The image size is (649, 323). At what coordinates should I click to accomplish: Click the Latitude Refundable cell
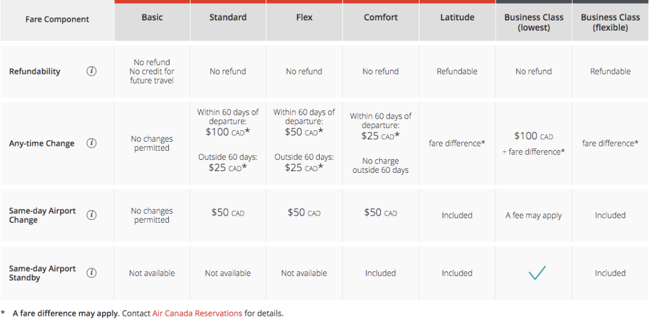point(457,71)
